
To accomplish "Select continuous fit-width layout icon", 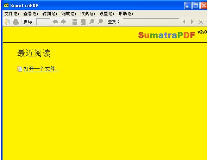I will [75, 22].
